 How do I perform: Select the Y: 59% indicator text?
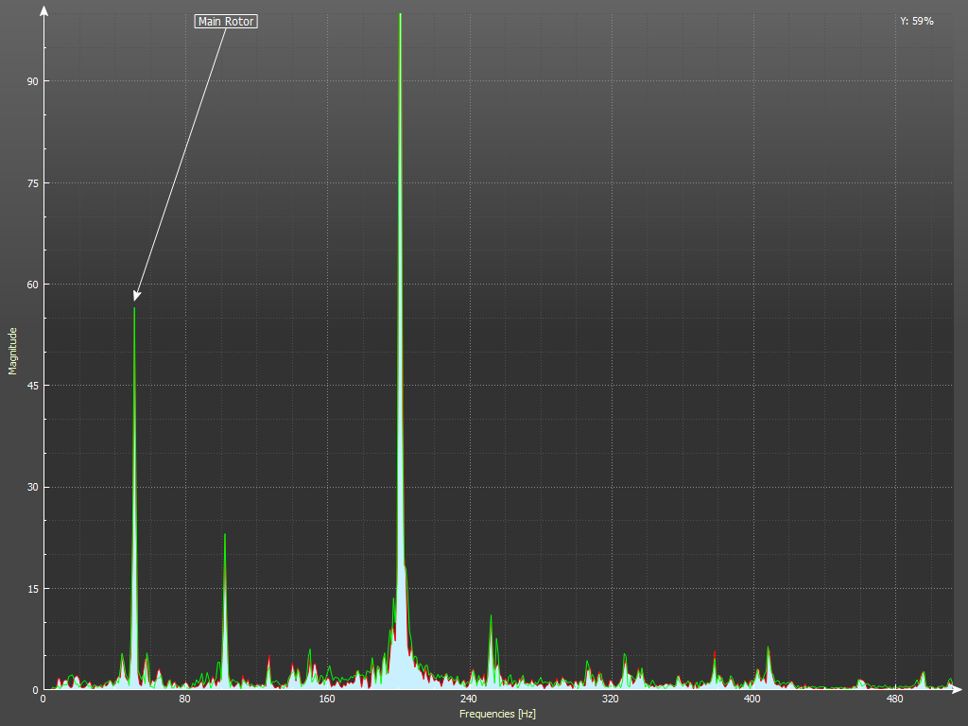point(916,21)
